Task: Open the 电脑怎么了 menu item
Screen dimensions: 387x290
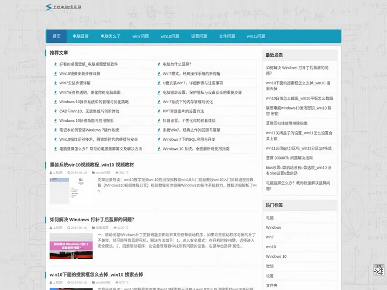Action: [x=110, y=37]
